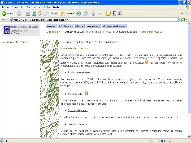Print page with printer icon

[93, 14]
